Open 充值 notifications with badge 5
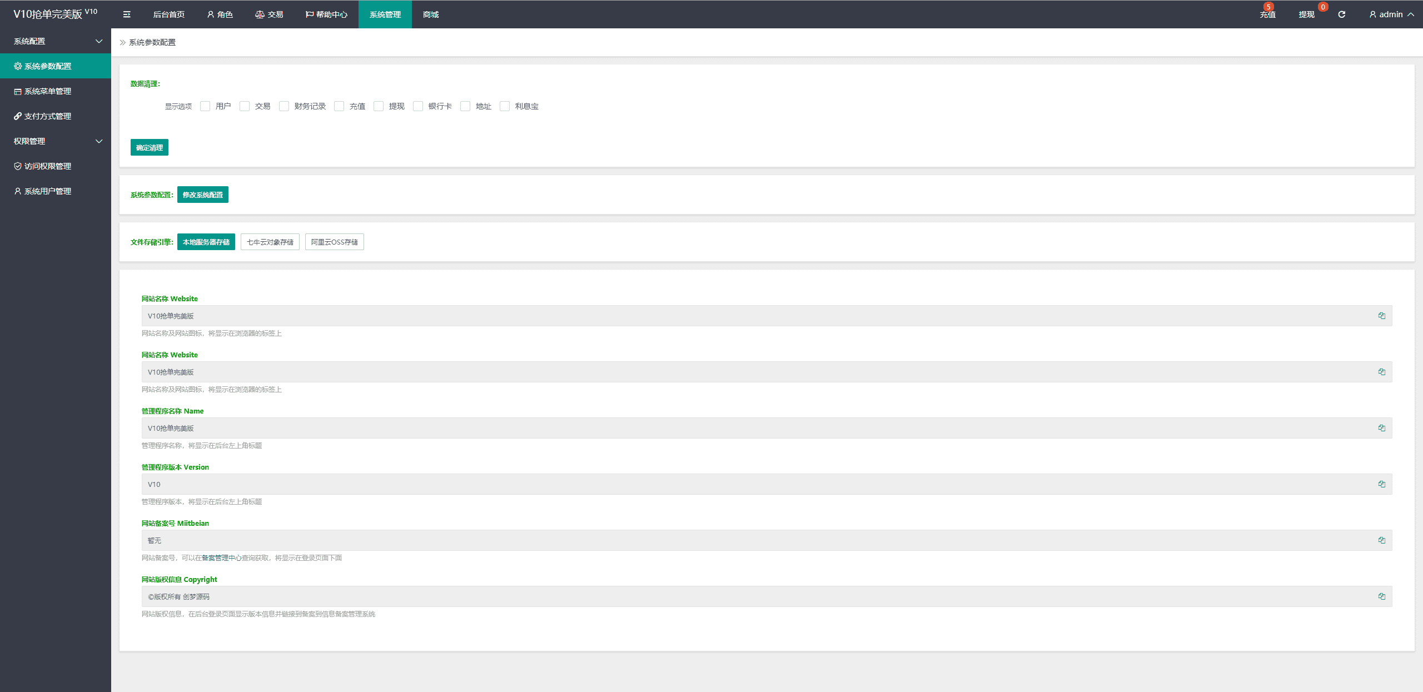The height and width of the screenshot is (692, 1423). pyautogui.click(x=1267, y=14)
